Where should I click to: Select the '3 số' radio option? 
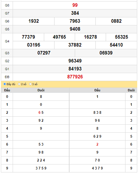(30, 84)
